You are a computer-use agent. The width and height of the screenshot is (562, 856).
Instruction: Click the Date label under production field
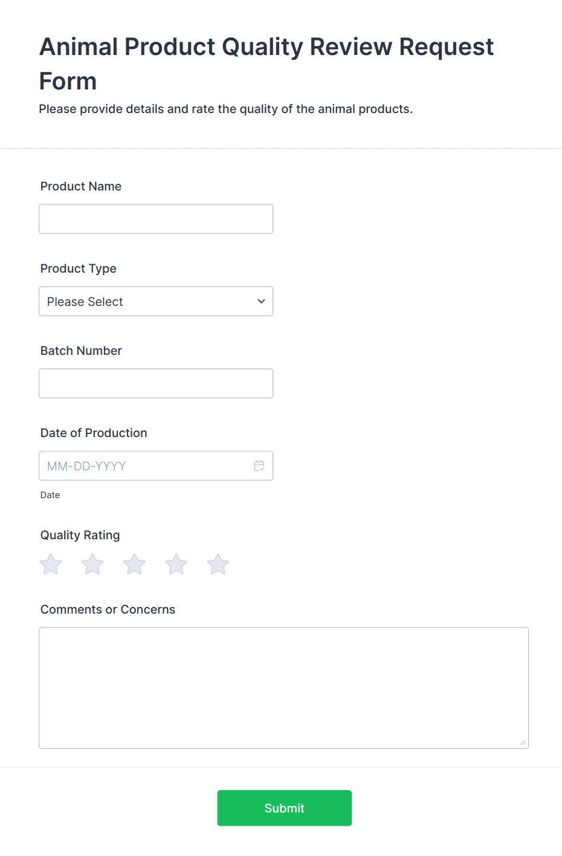tap(50, 494)
